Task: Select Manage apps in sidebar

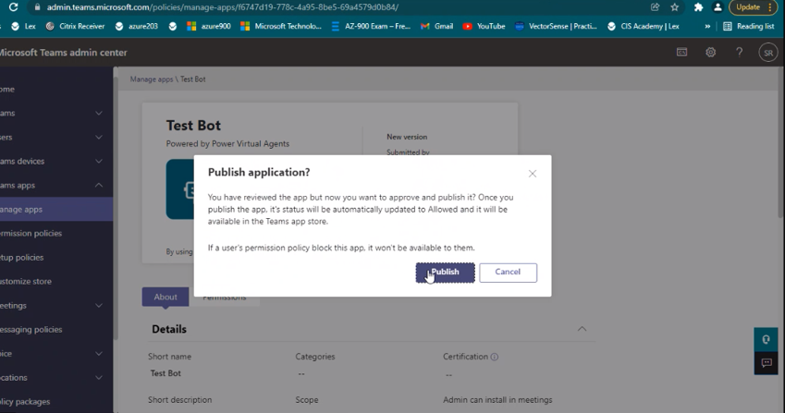Action: click(x=56, y=209)
